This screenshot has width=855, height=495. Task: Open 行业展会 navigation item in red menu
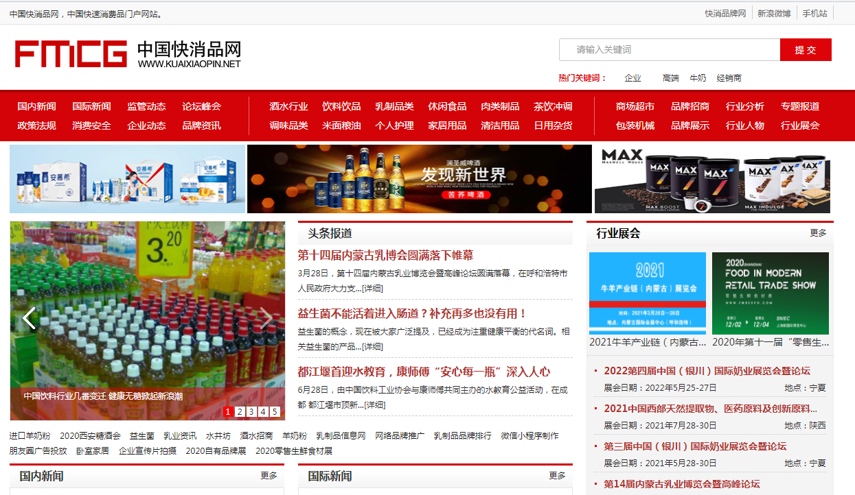coord(800,125)
